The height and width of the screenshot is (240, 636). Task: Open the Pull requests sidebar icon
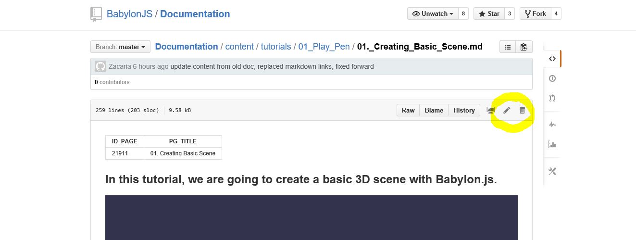552,98
